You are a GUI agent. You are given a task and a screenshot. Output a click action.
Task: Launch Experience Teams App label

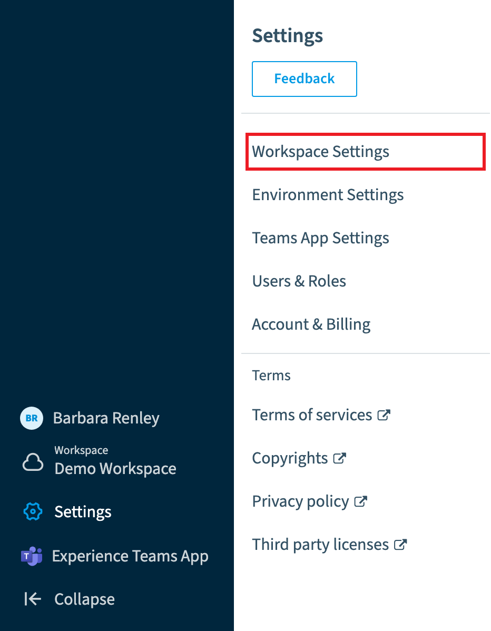[130, 556]
